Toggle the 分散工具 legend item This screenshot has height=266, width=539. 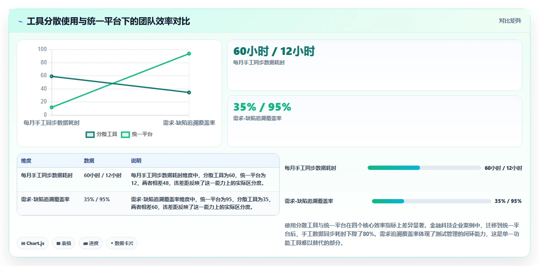click(x=102, y=134)
